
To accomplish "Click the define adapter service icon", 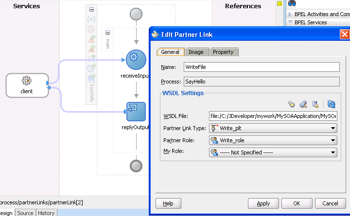I will pos(315,104).
